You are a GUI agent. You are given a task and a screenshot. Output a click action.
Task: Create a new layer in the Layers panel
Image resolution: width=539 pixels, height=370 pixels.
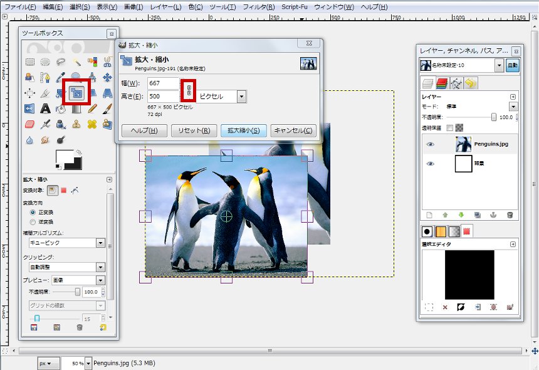[x=429, y=215]
